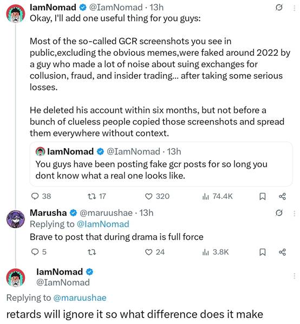300x324 pixels.
Task: Click the Grok icon on IamNomad's top tweet
Action: 279,8
